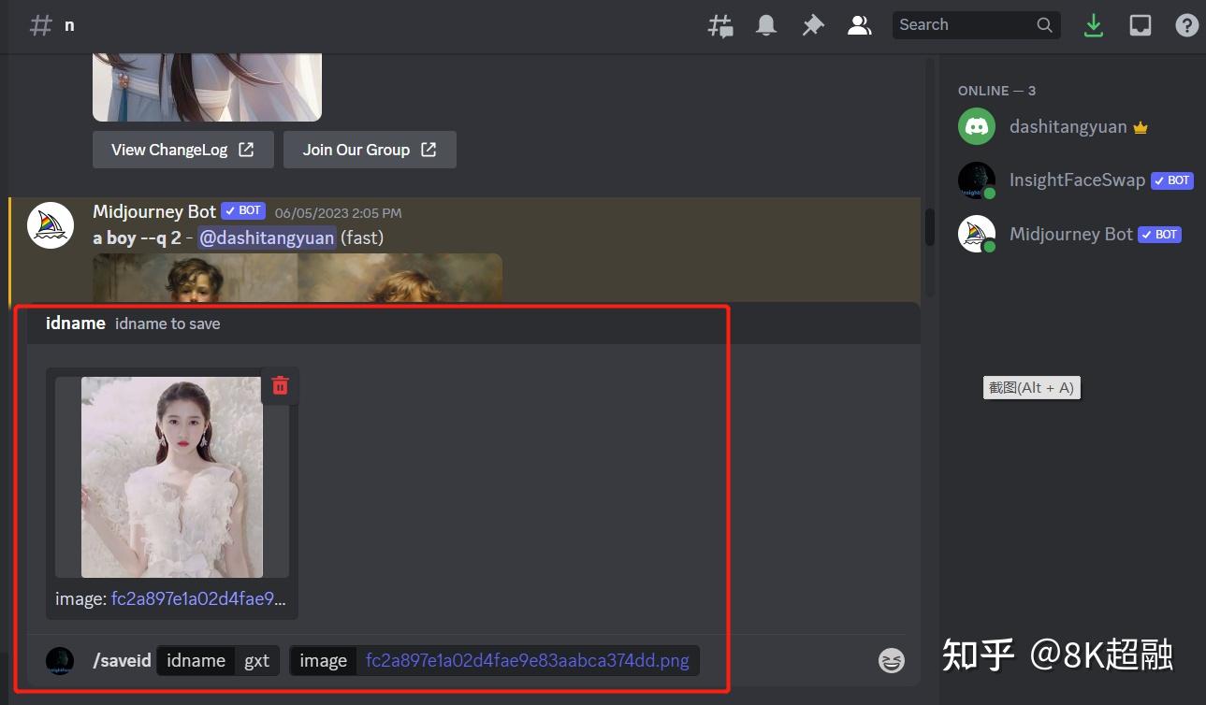Toggle the Member List icon

[x=859, y=25]
